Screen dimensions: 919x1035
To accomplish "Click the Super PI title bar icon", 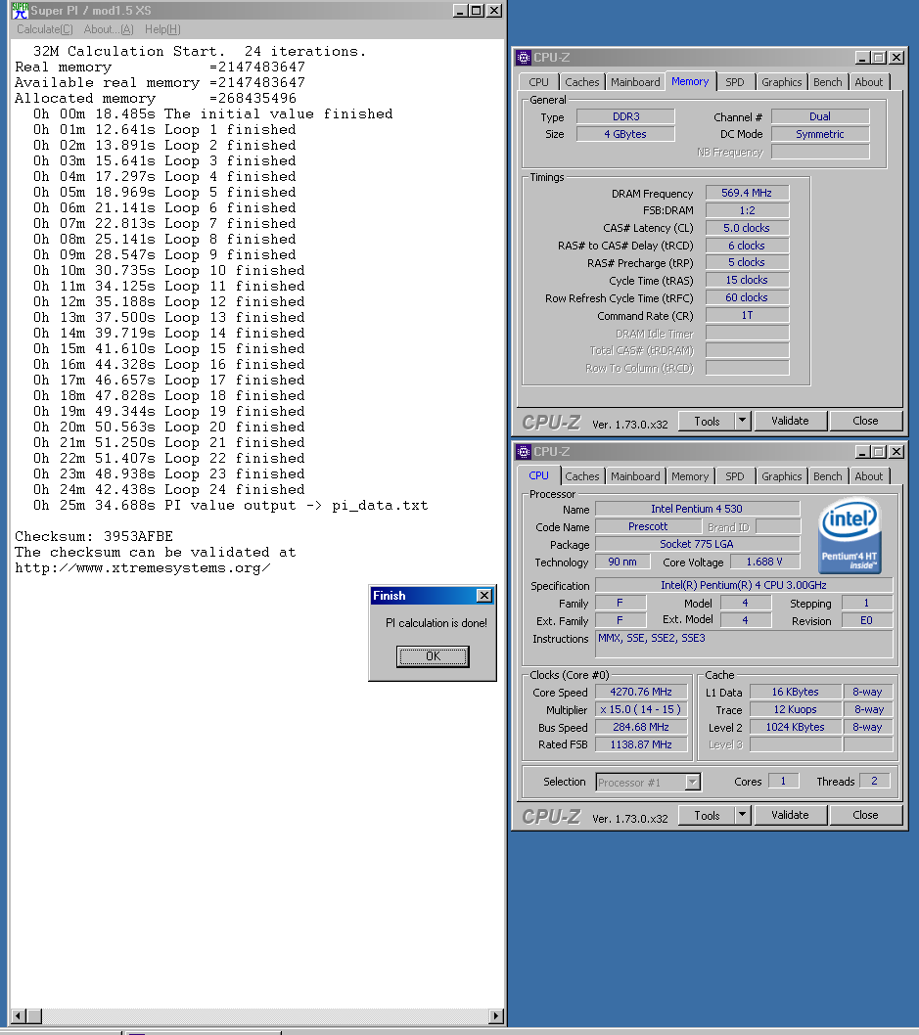I will pos(20,11).
